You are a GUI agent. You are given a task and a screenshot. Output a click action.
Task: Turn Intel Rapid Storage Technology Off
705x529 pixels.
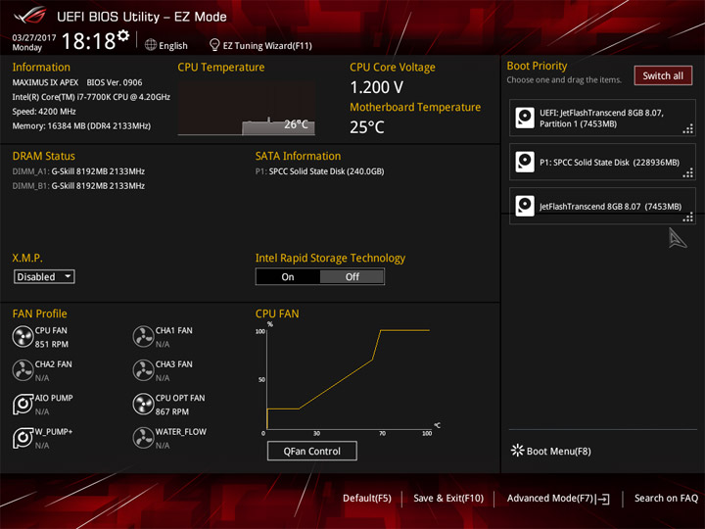(x=352, y=276)
